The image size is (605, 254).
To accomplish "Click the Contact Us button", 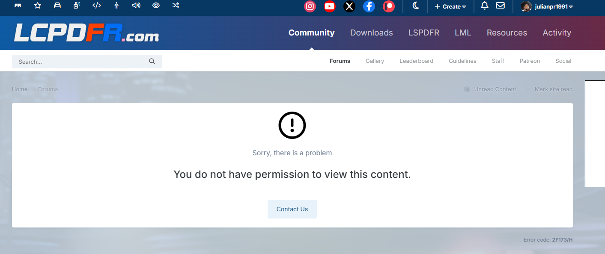I will pos(292,209).
